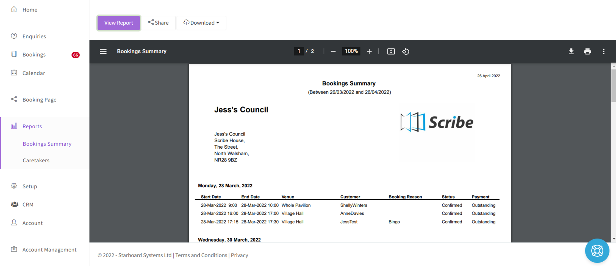Click the Booking Reason column header

[405, 197]
